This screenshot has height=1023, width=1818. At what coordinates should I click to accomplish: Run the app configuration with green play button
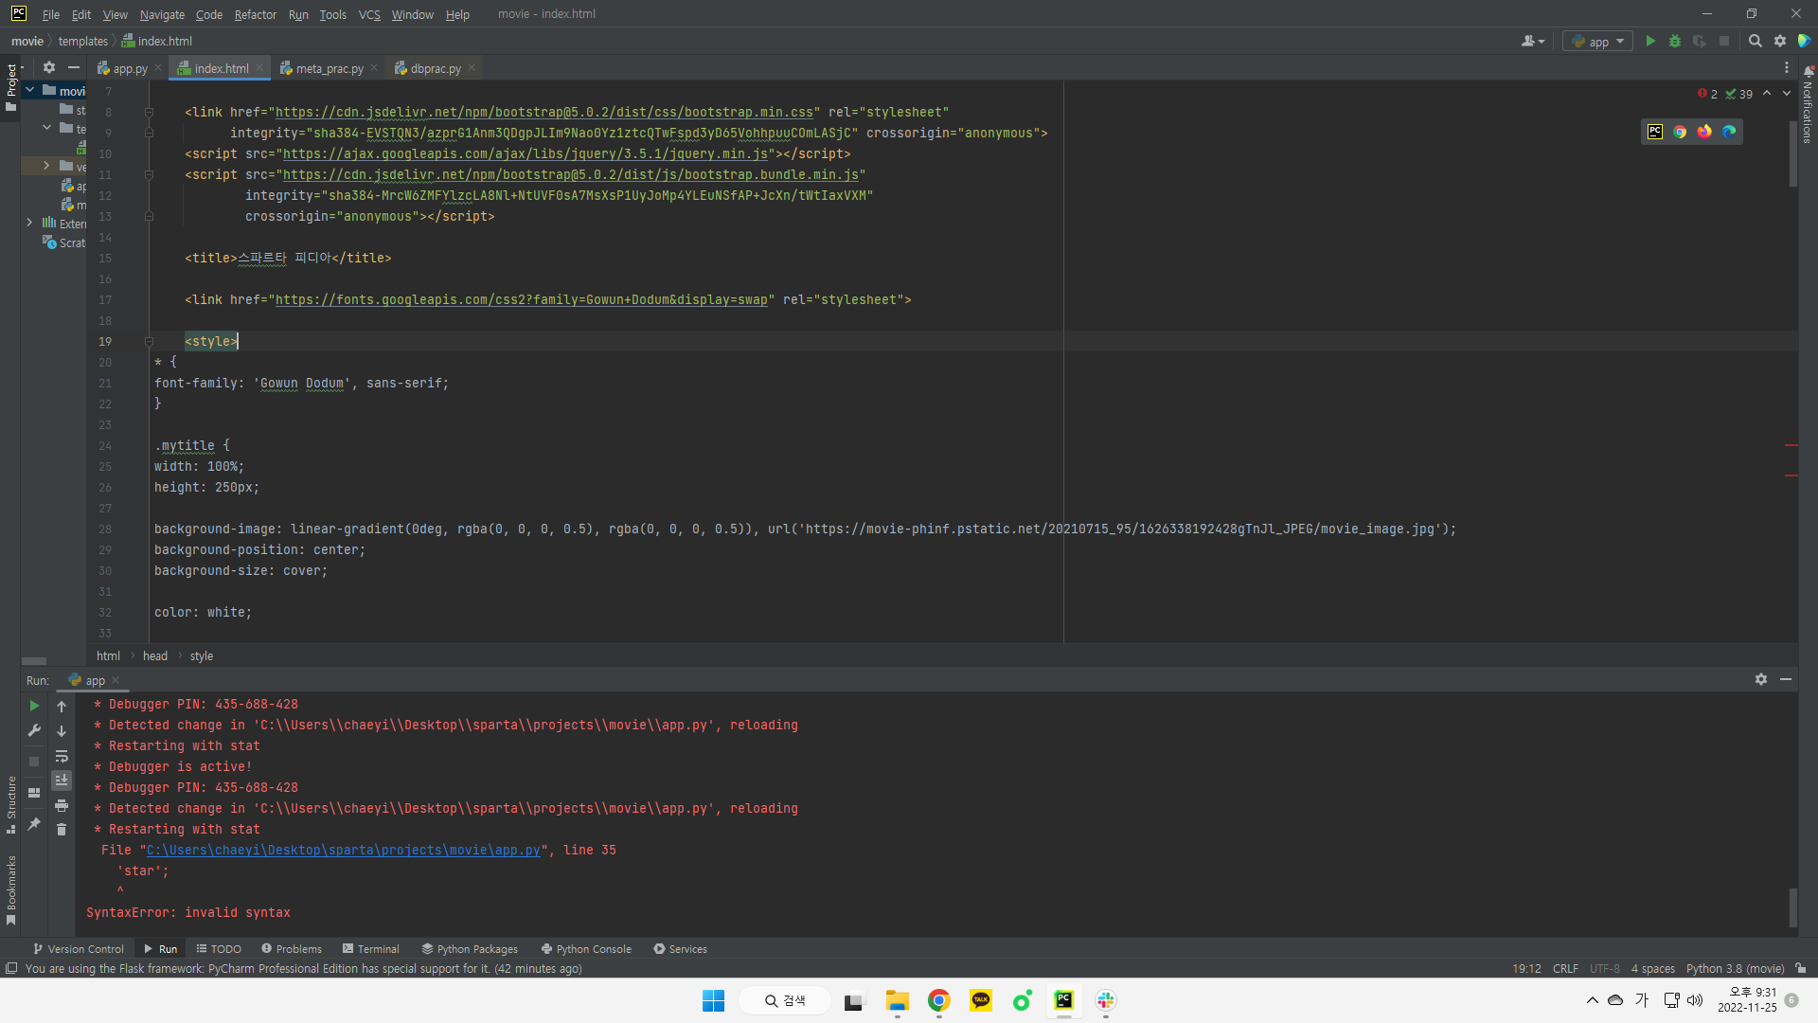click(1650, 42)
